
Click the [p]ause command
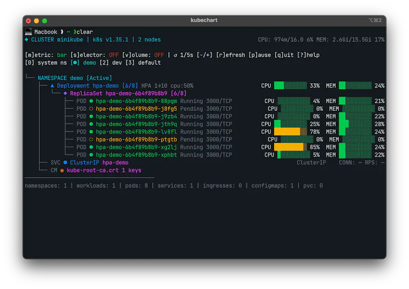click(260, 55)
